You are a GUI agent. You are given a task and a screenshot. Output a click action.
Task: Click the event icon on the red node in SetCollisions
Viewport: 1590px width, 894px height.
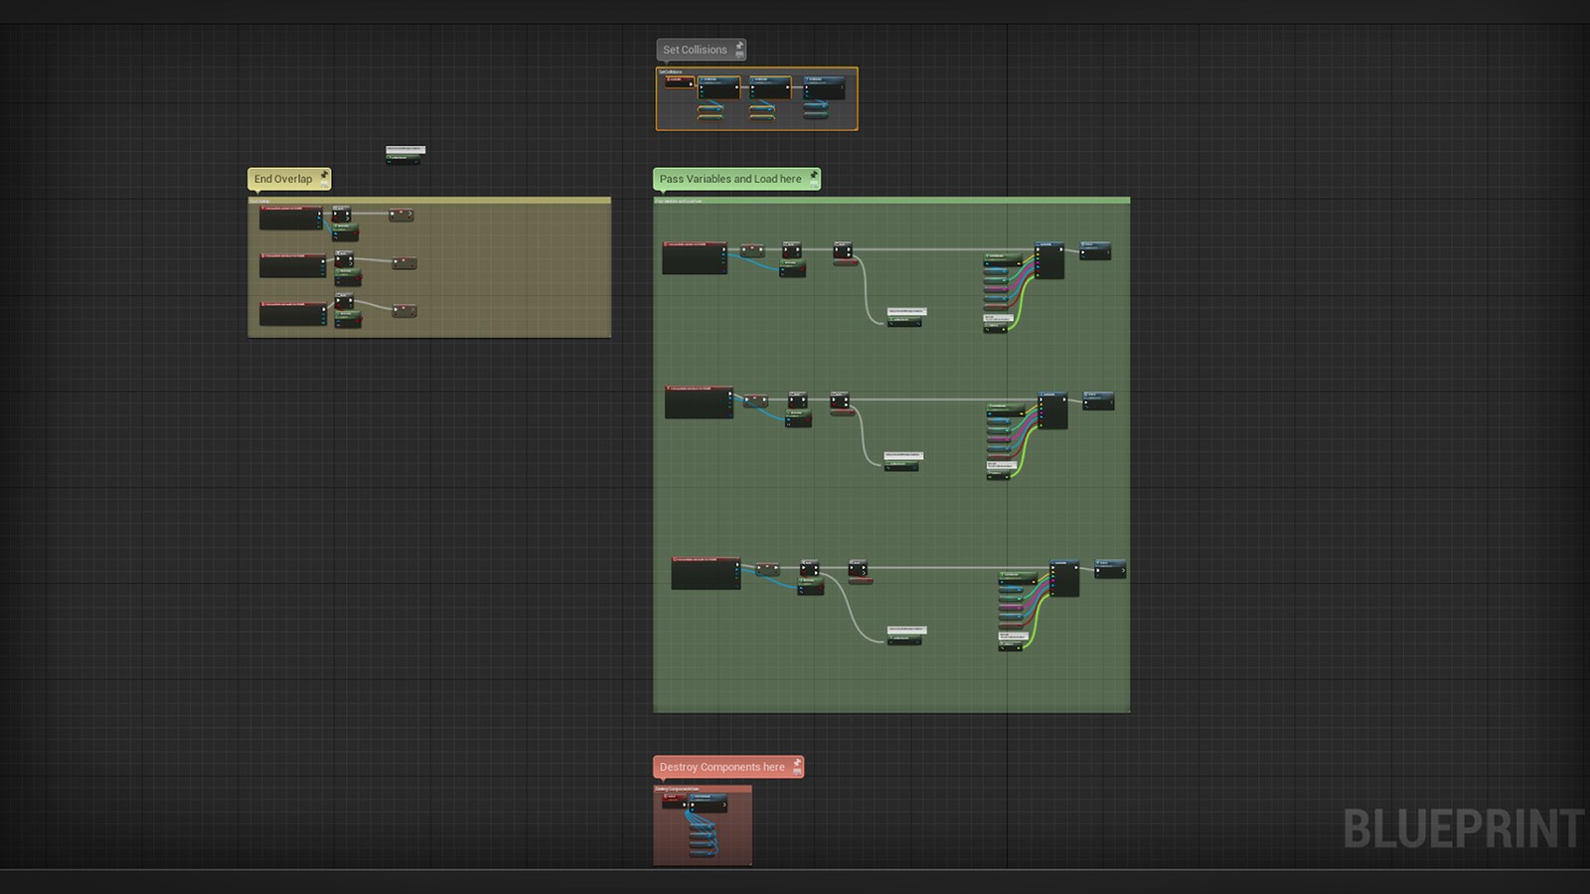tap(669, 78)
